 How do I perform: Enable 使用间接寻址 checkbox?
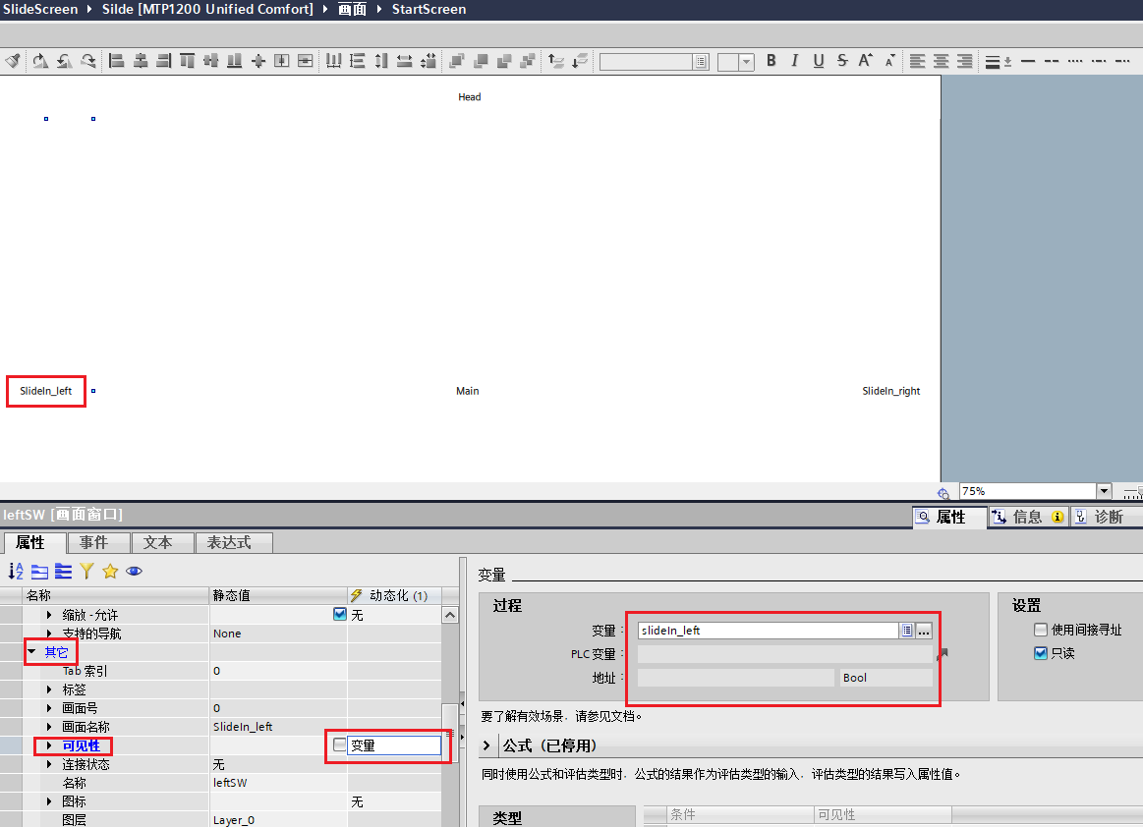pyautogui.click(x=1041, y=631)
